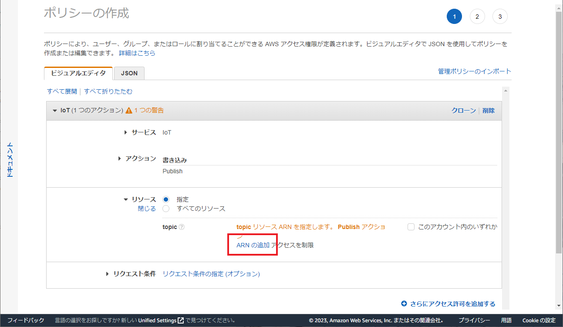Image resolution: width=563 pixels, height=327 pixels.
Task: Click the 1 つの警告 warning text
Action: point(149,111)
